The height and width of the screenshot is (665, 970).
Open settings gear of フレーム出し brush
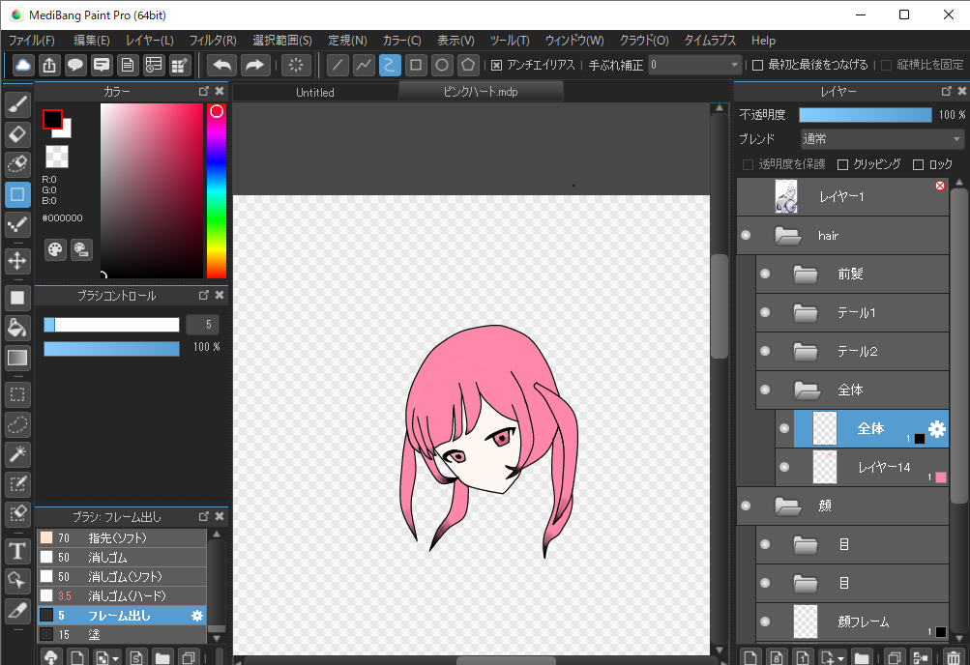(x=196, y=616)
